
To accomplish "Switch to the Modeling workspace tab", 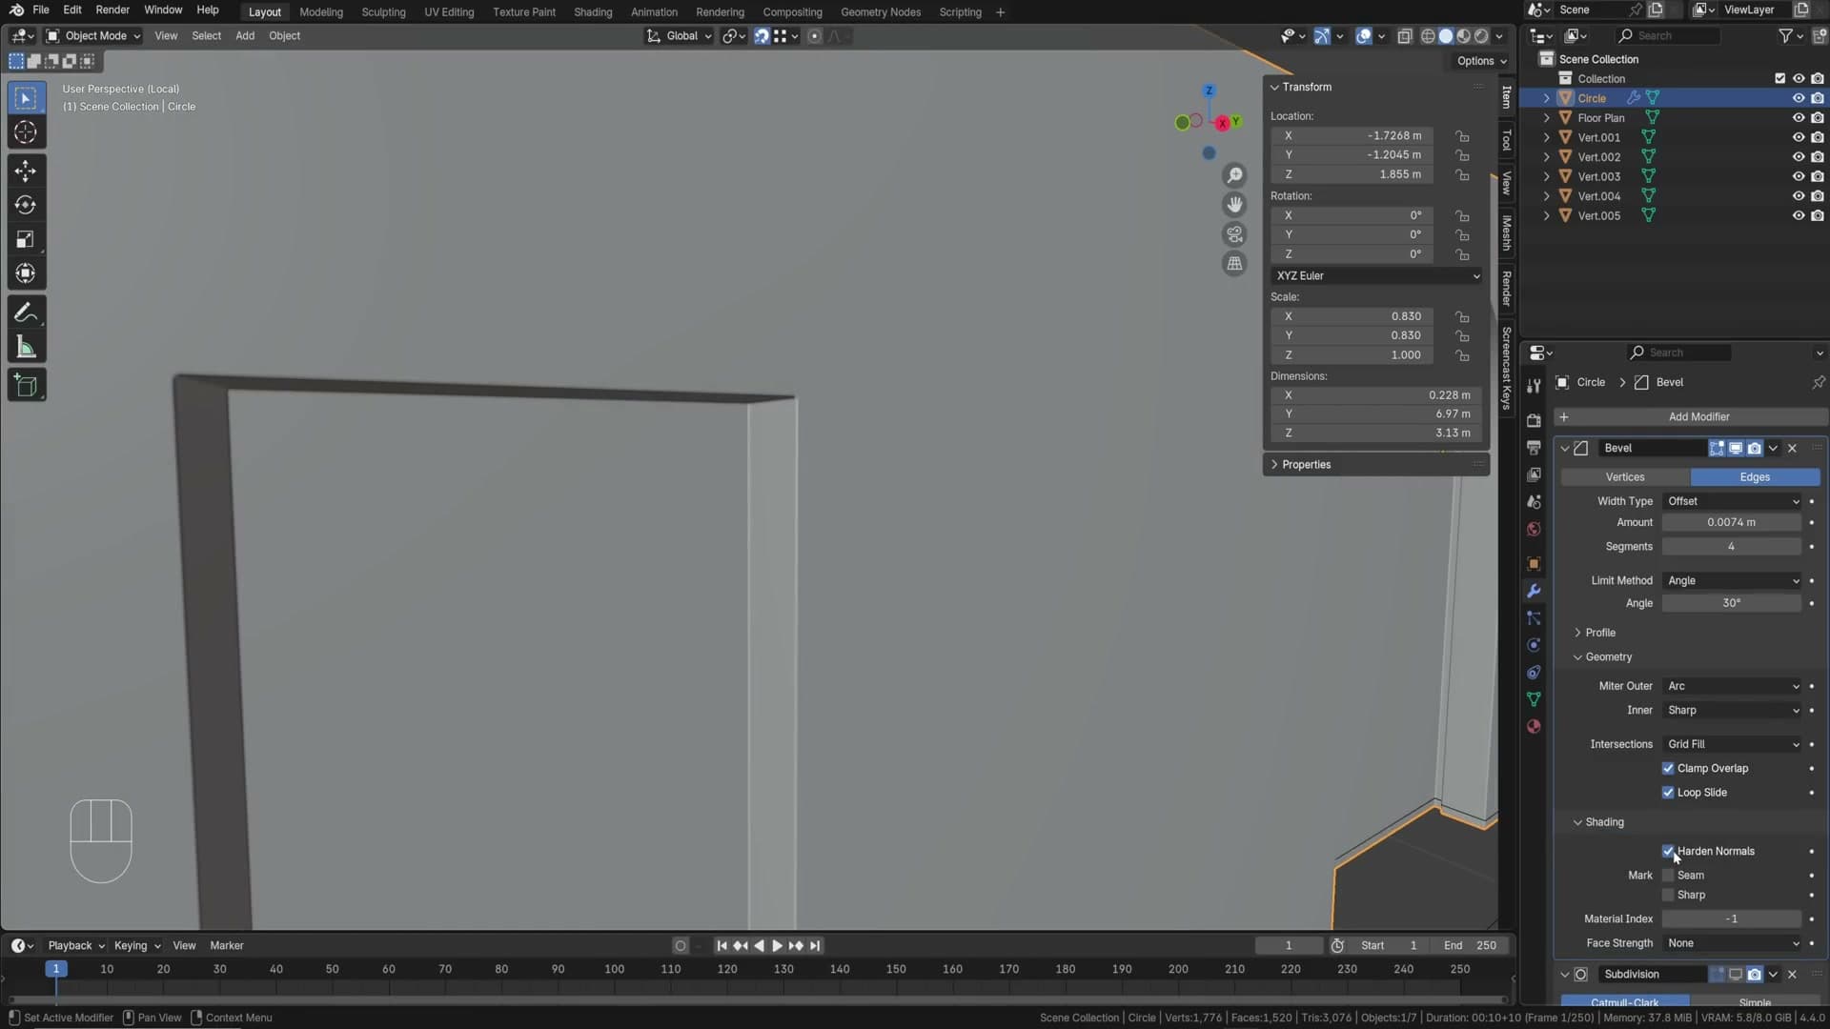I will 321,12.
